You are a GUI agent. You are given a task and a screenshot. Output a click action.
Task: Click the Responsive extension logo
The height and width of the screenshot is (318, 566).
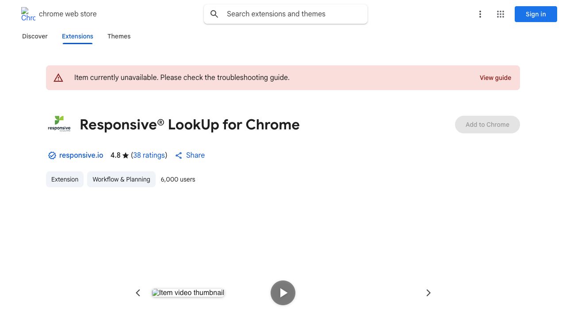(59, 125)
